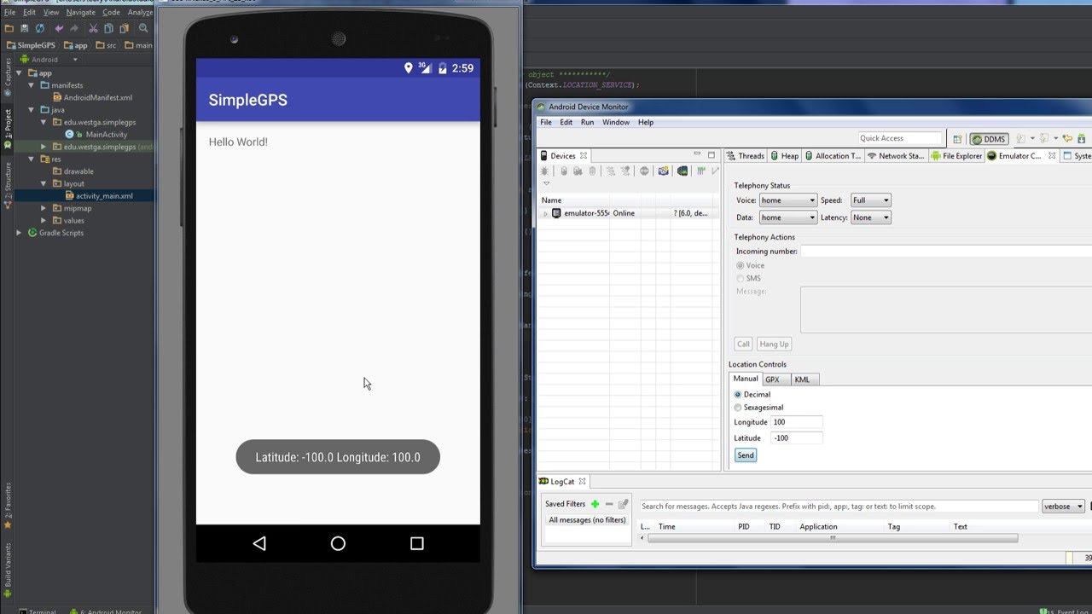Select the Sexagesimal radio button

pos(738,408)
